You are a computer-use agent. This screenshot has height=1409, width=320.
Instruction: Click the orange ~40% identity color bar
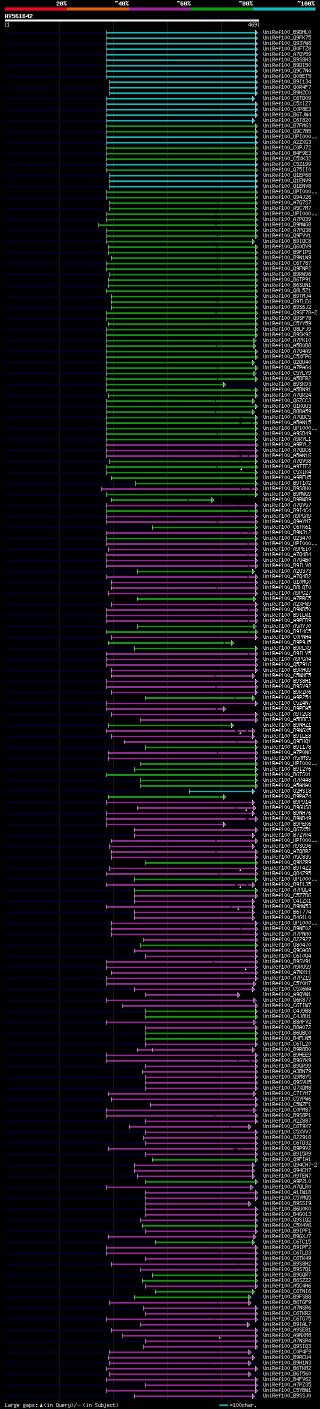tap(98, 9)
